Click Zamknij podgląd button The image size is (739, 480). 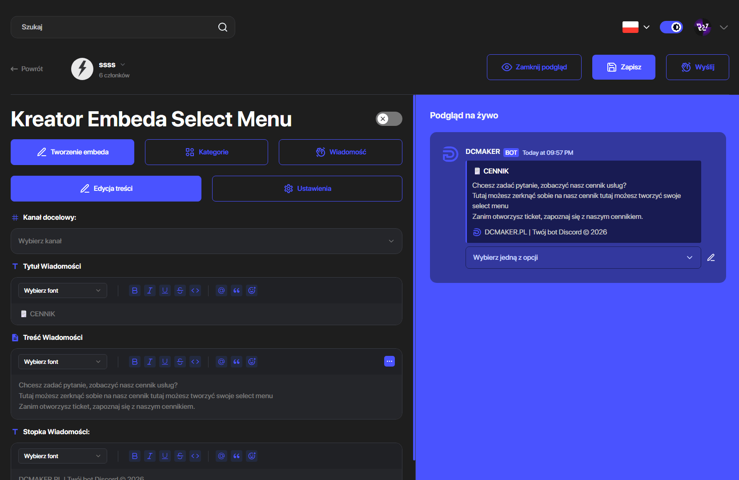(x=534, y=67)
